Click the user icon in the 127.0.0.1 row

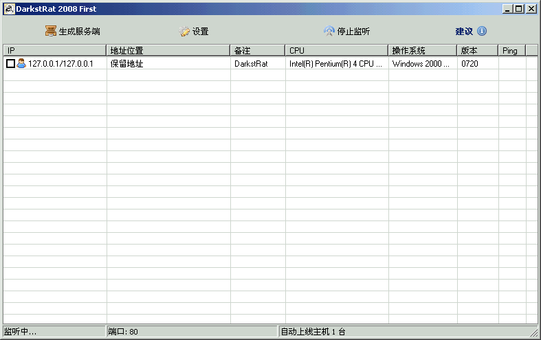(x=21, y=64)
